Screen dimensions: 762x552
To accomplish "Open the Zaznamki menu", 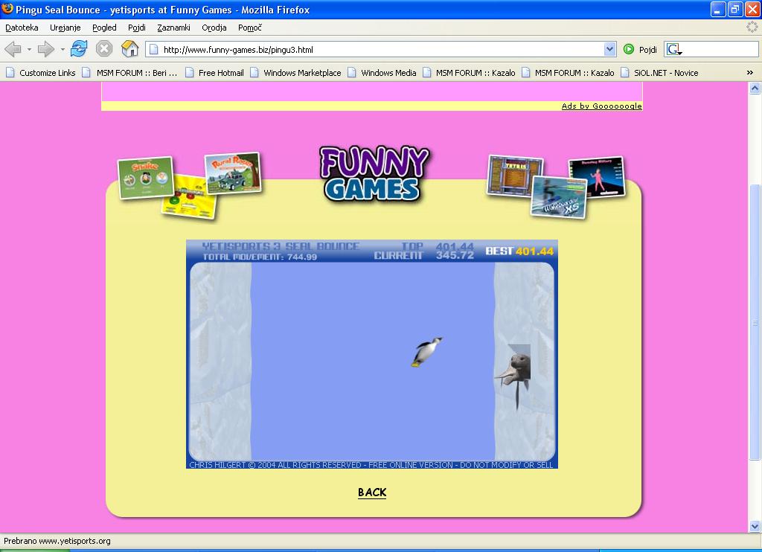I will point(173,28).
